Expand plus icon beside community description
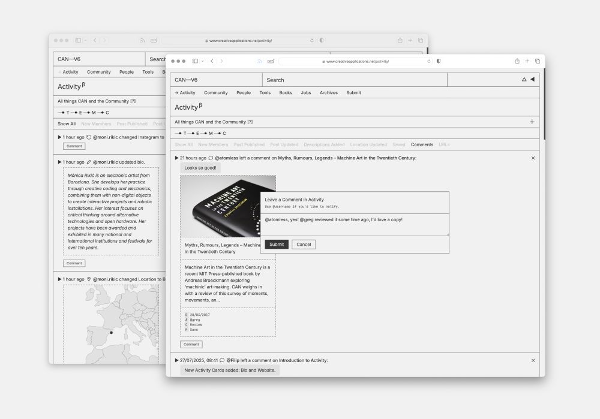 point(532,122)
